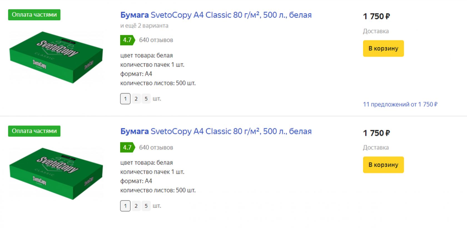View "640 отзывов" reviews on bottom listing

pyautogui.click(x=156, y=148)
